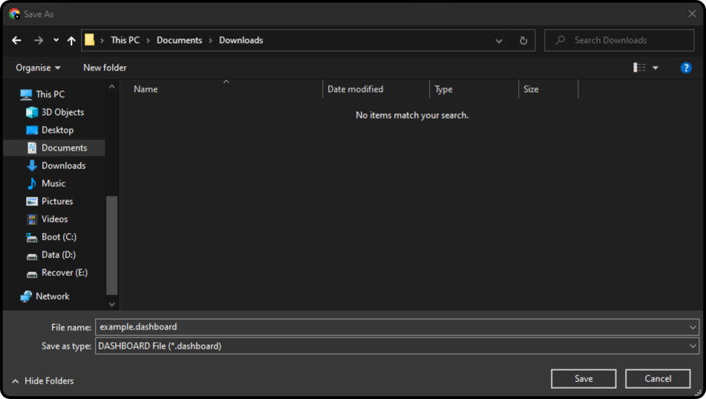Screen dimensions: 706x399
Task: Select Documents in the sidebar
Action: click(x=54, y=148)
